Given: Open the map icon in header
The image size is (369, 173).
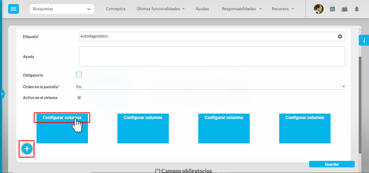Looking at the screenshot, I should point(344,9).
